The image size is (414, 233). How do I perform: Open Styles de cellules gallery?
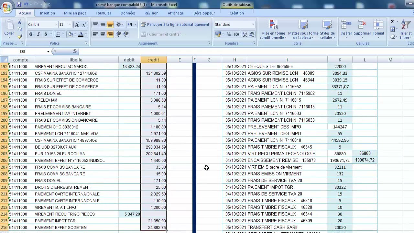click(x=327, y=29)
